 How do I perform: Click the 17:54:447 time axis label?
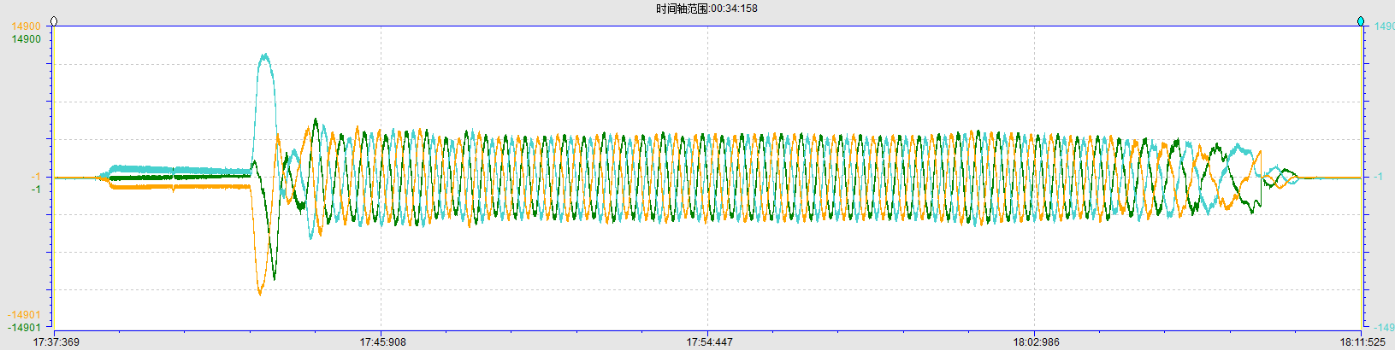(709, 342)
